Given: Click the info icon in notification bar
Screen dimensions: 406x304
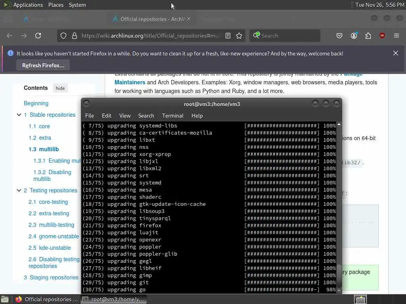Looking at the screenshot, I should pyautogui.click(x=10, y=53).
